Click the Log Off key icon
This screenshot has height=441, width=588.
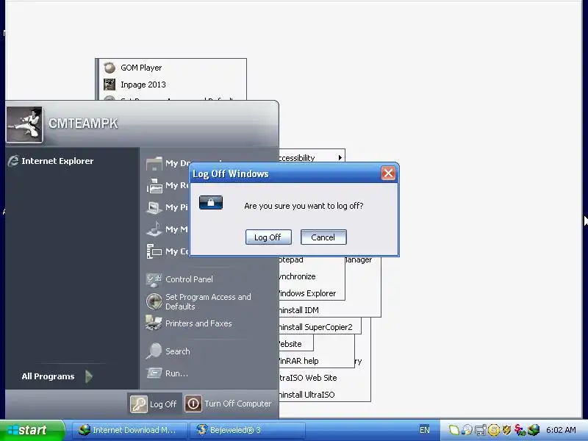(138, 404)
